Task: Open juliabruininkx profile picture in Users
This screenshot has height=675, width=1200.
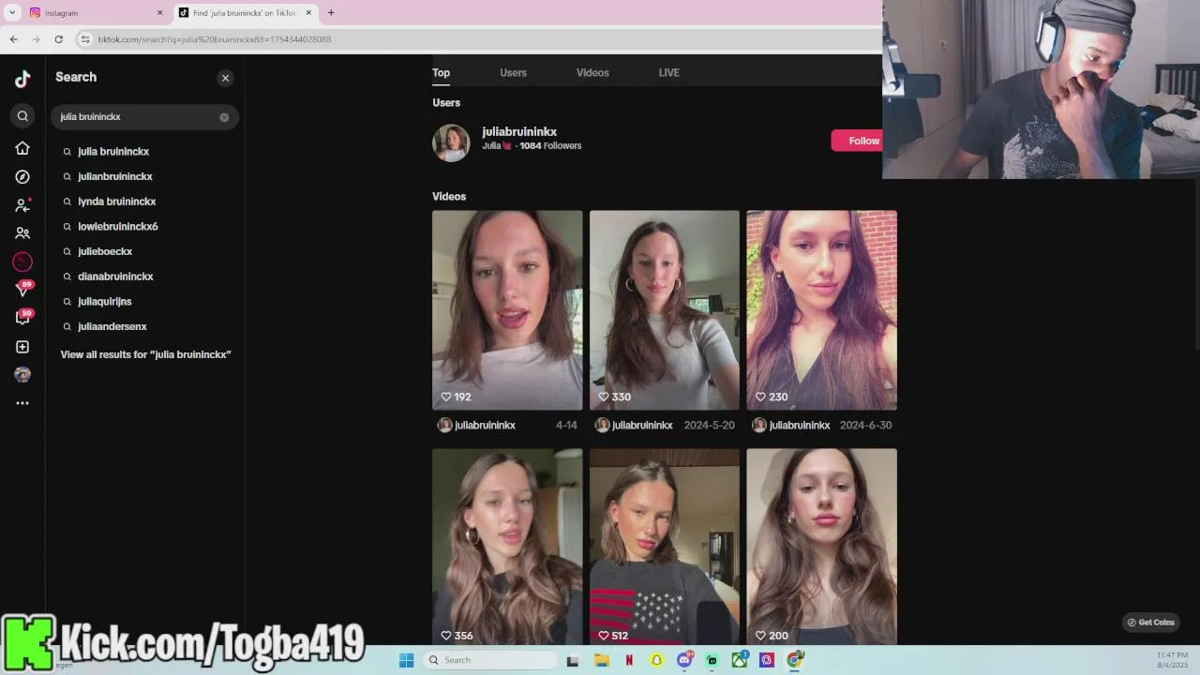Action: pyautogui.click(x=451, y=142)
